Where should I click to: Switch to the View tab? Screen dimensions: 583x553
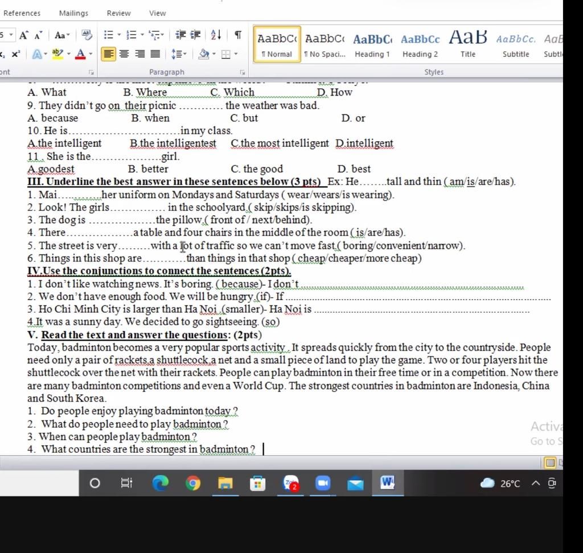pos(157,13)
